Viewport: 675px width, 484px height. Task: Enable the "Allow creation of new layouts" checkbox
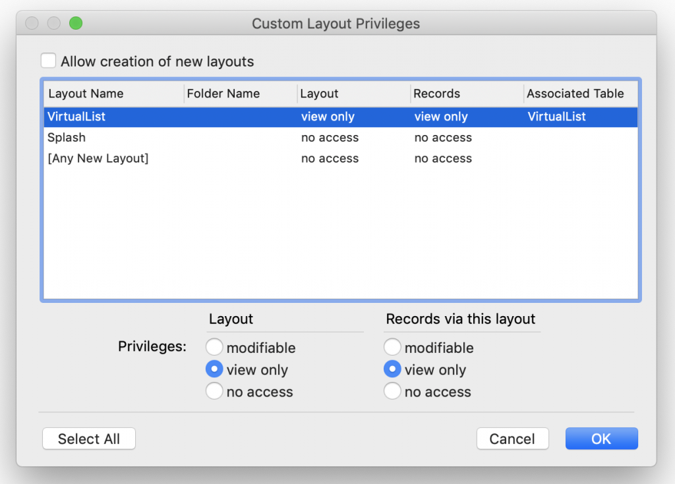(x=48, y=60)
